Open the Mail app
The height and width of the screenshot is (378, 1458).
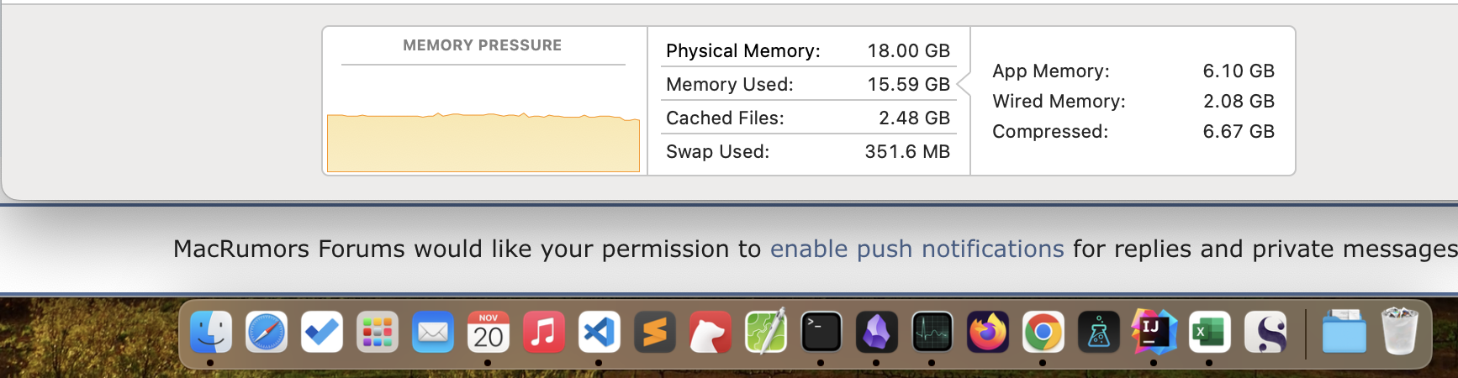click(432, 333)
